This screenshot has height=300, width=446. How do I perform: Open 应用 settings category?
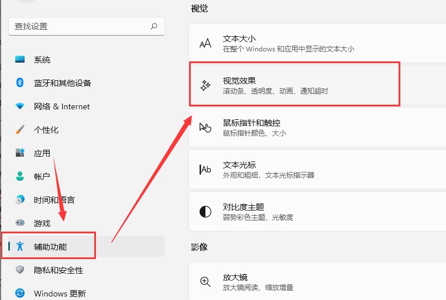87,153
